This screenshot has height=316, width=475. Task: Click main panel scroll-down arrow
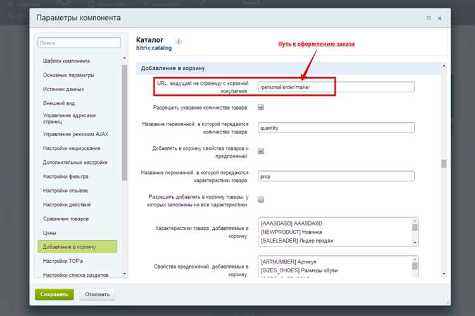(444, 274)
